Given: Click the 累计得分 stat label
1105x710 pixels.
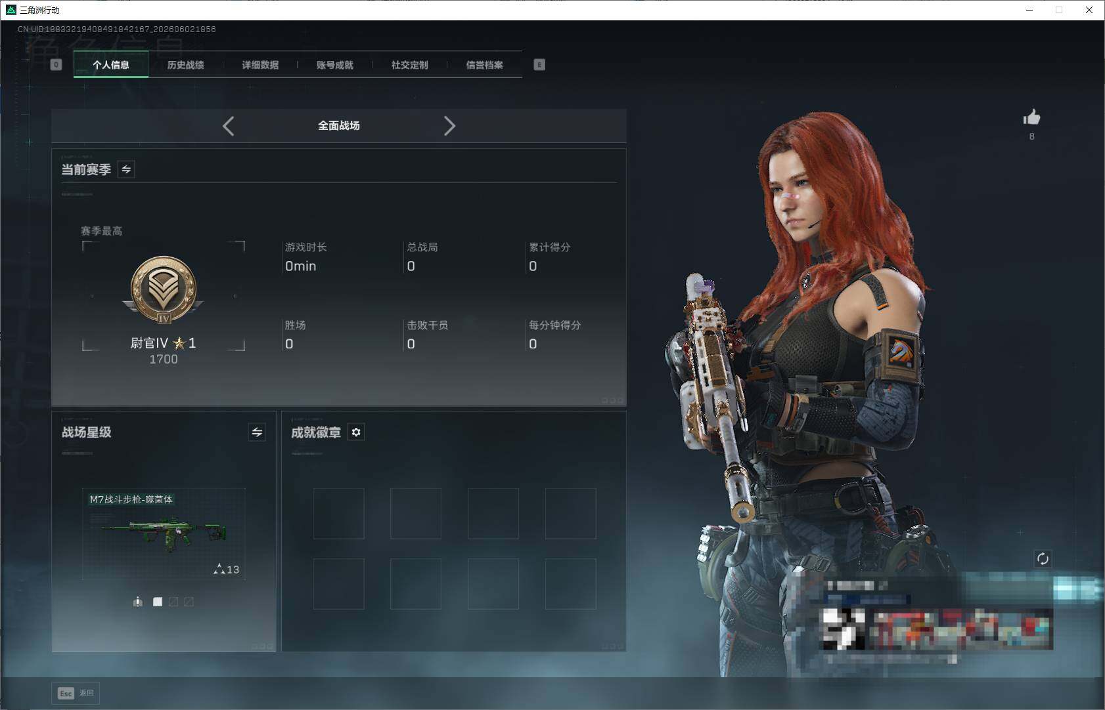Looking at the screenshot, I should 550,247.
